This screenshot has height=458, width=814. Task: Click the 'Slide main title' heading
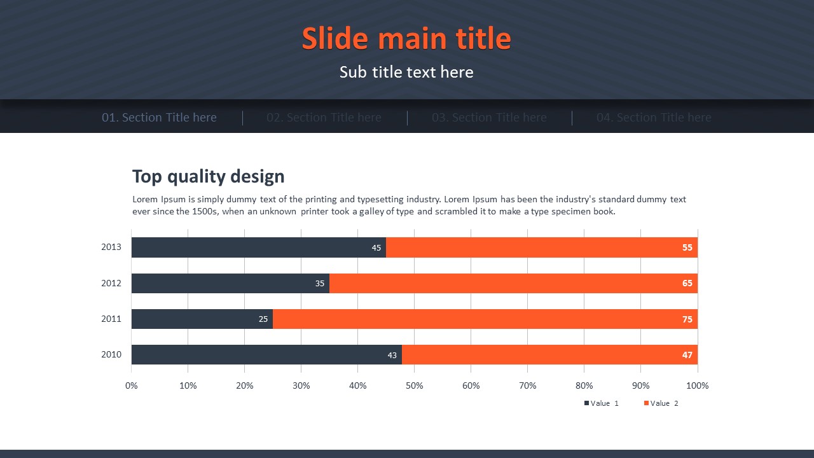click(406, 39)
